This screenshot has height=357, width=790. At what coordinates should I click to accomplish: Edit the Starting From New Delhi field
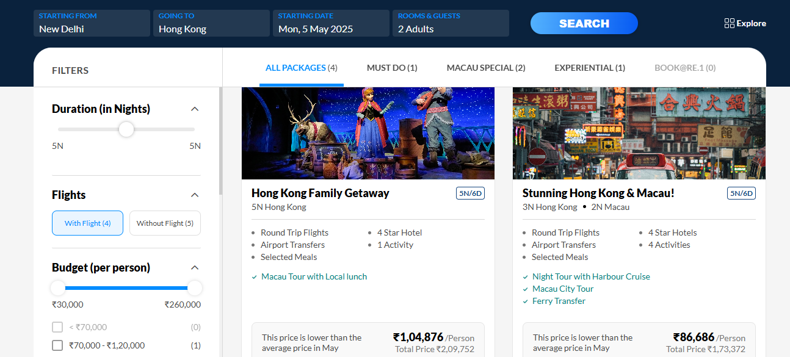coord(92,23)
